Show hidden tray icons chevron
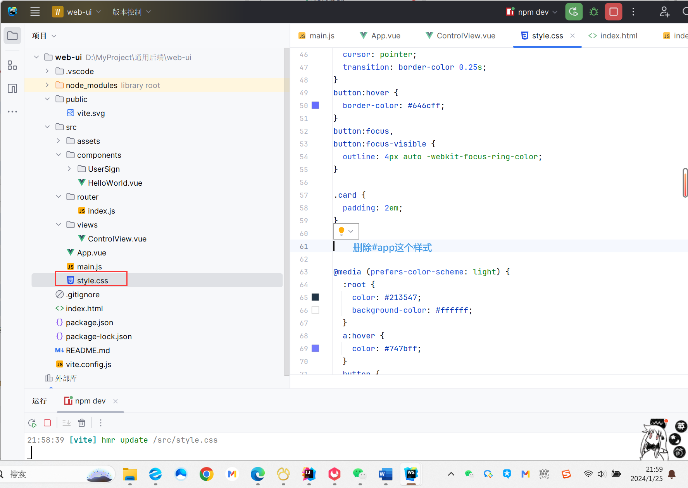 pyautogui.click(x=451, y=474)
